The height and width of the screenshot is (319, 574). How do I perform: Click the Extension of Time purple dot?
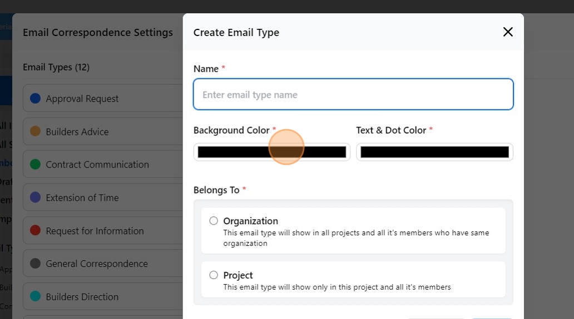(x=35, y=198)
